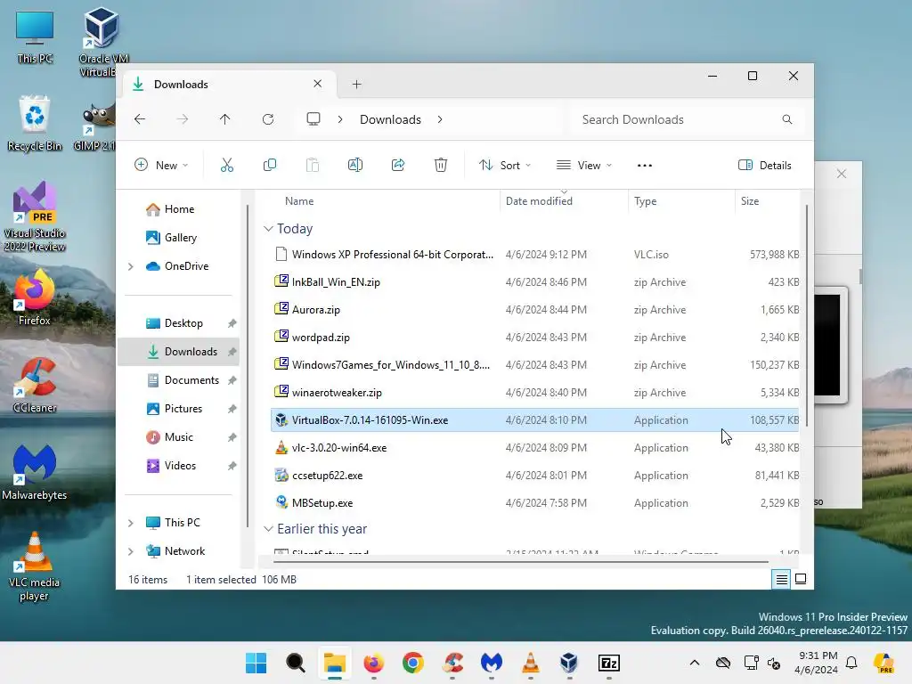Select wordpad.zip file
The height and width of the screenshot is (684, 912).
pos(535,338)
